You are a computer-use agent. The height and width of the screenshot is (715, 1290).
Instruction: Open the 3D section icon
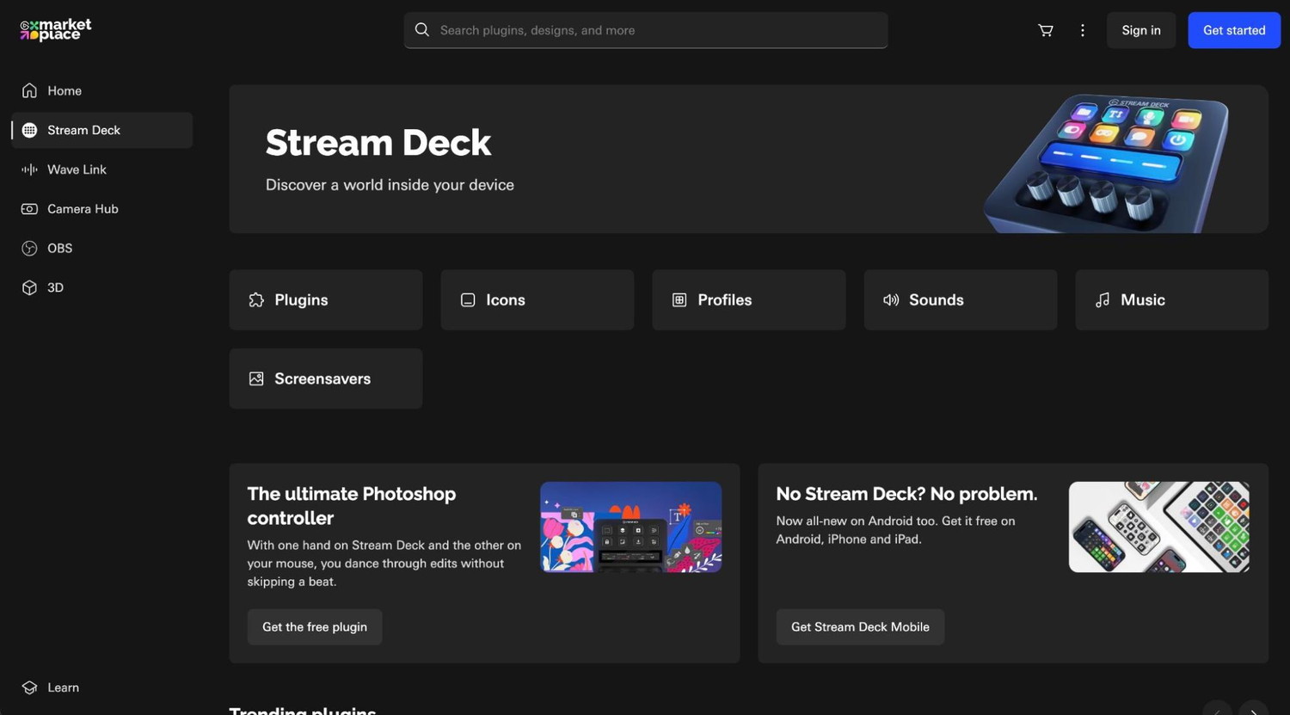pyautogui.click(x=29, y=288)
